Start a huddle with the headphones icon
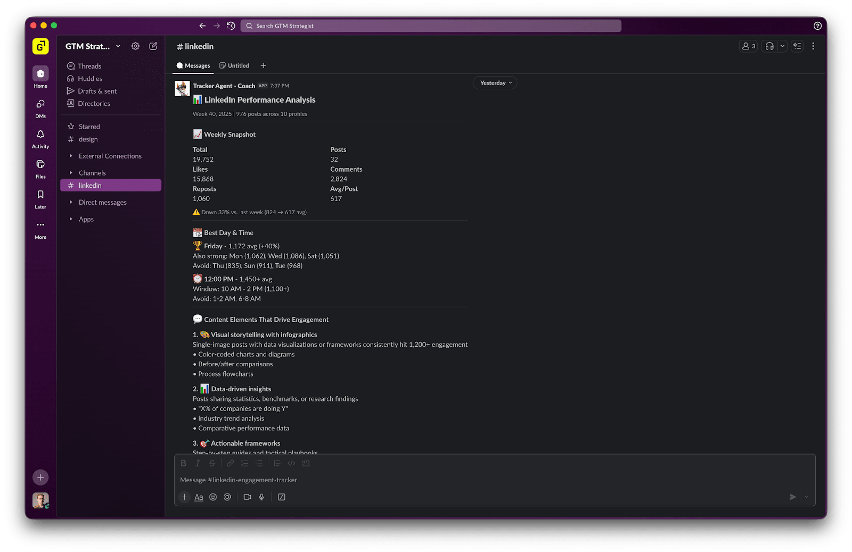The width and height of the screenshot is (852, 552). coord(769,46)
